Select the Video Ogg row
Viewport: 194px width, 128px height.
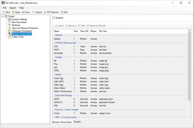pyautogui.click(x=120, y=85)
